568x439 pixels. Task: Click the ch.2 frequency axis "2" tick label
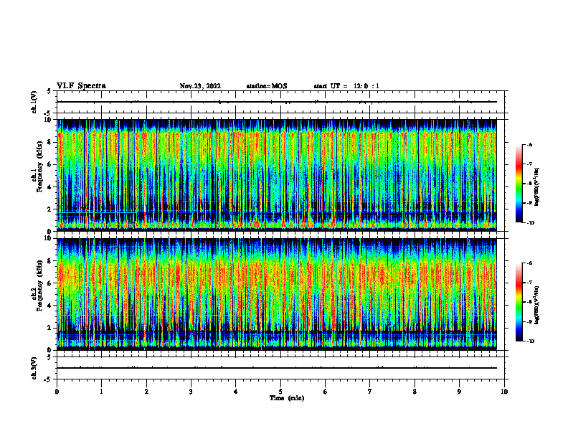(50, 328)
